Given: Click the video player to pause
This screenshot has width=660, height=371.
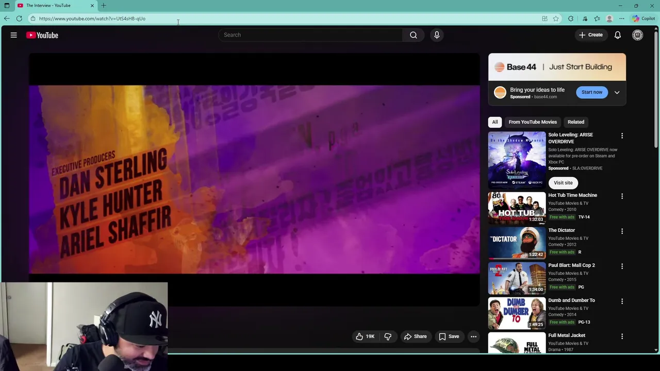Looking at the screenshot, I should point(254,179).
